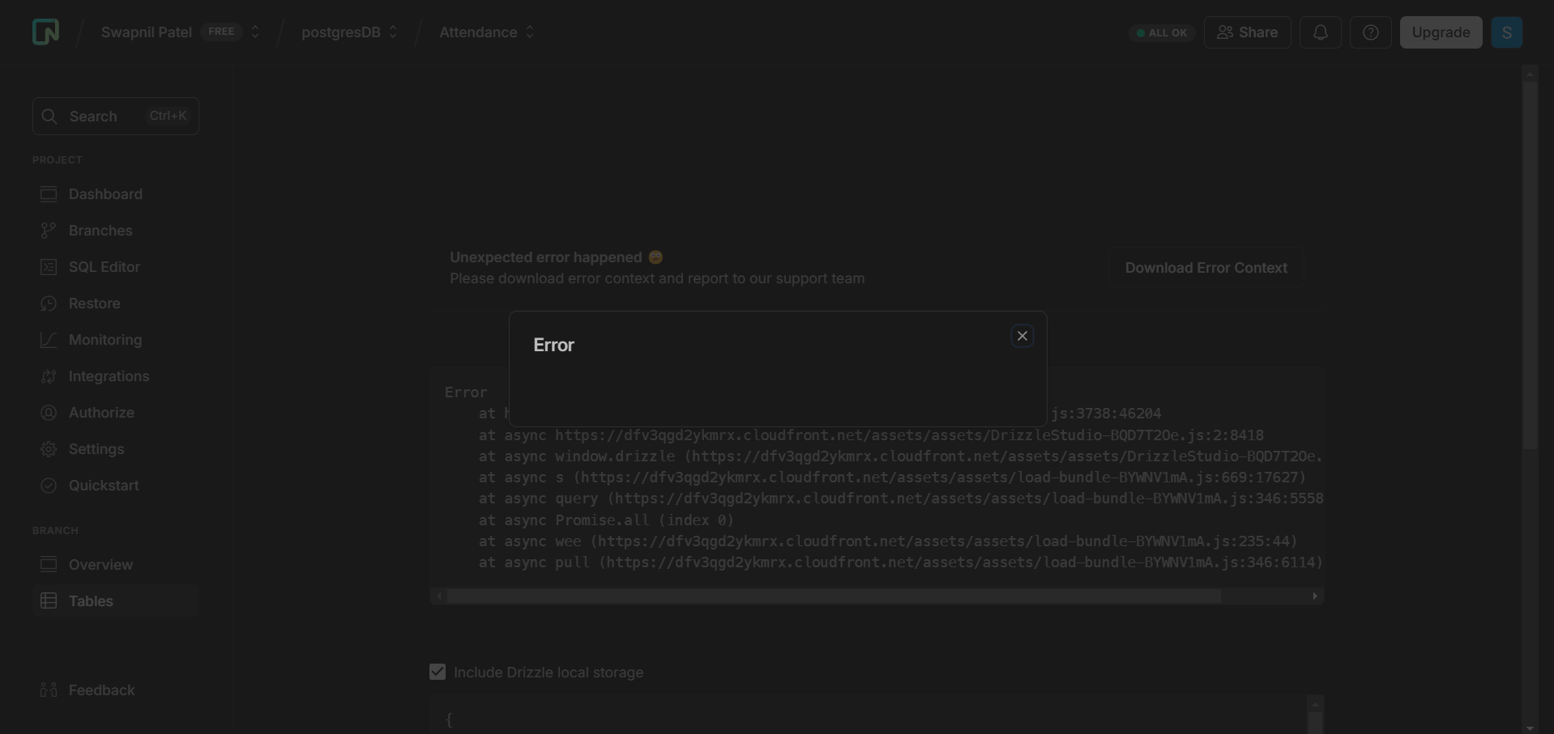Viewport: 1554px width, 734px height.
Task: Click the Feedback icon
Action: pos(49,689)
